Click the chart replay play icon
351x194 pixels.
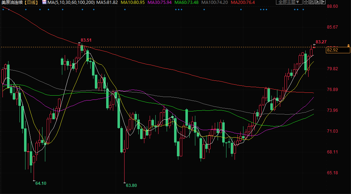(317, 2)
